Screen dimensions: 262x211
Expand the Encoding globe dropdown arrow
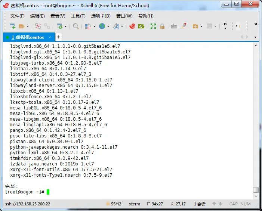click(x=108, y=26)
